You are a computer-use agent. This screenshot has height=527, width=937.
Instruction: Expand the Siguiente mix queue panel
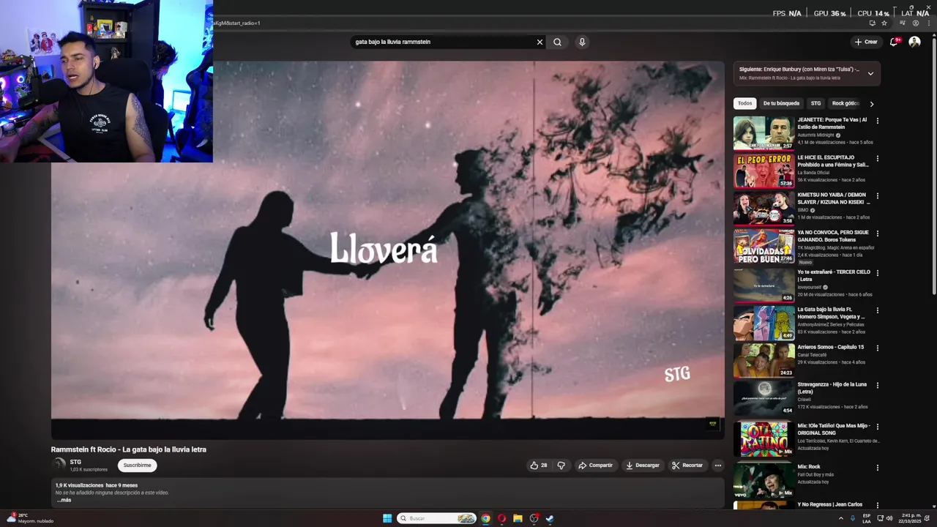[x=870, y=73]
